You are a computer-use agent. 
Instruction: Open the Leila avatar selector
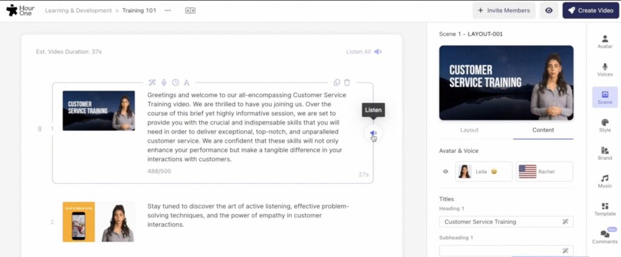point(484,172)
